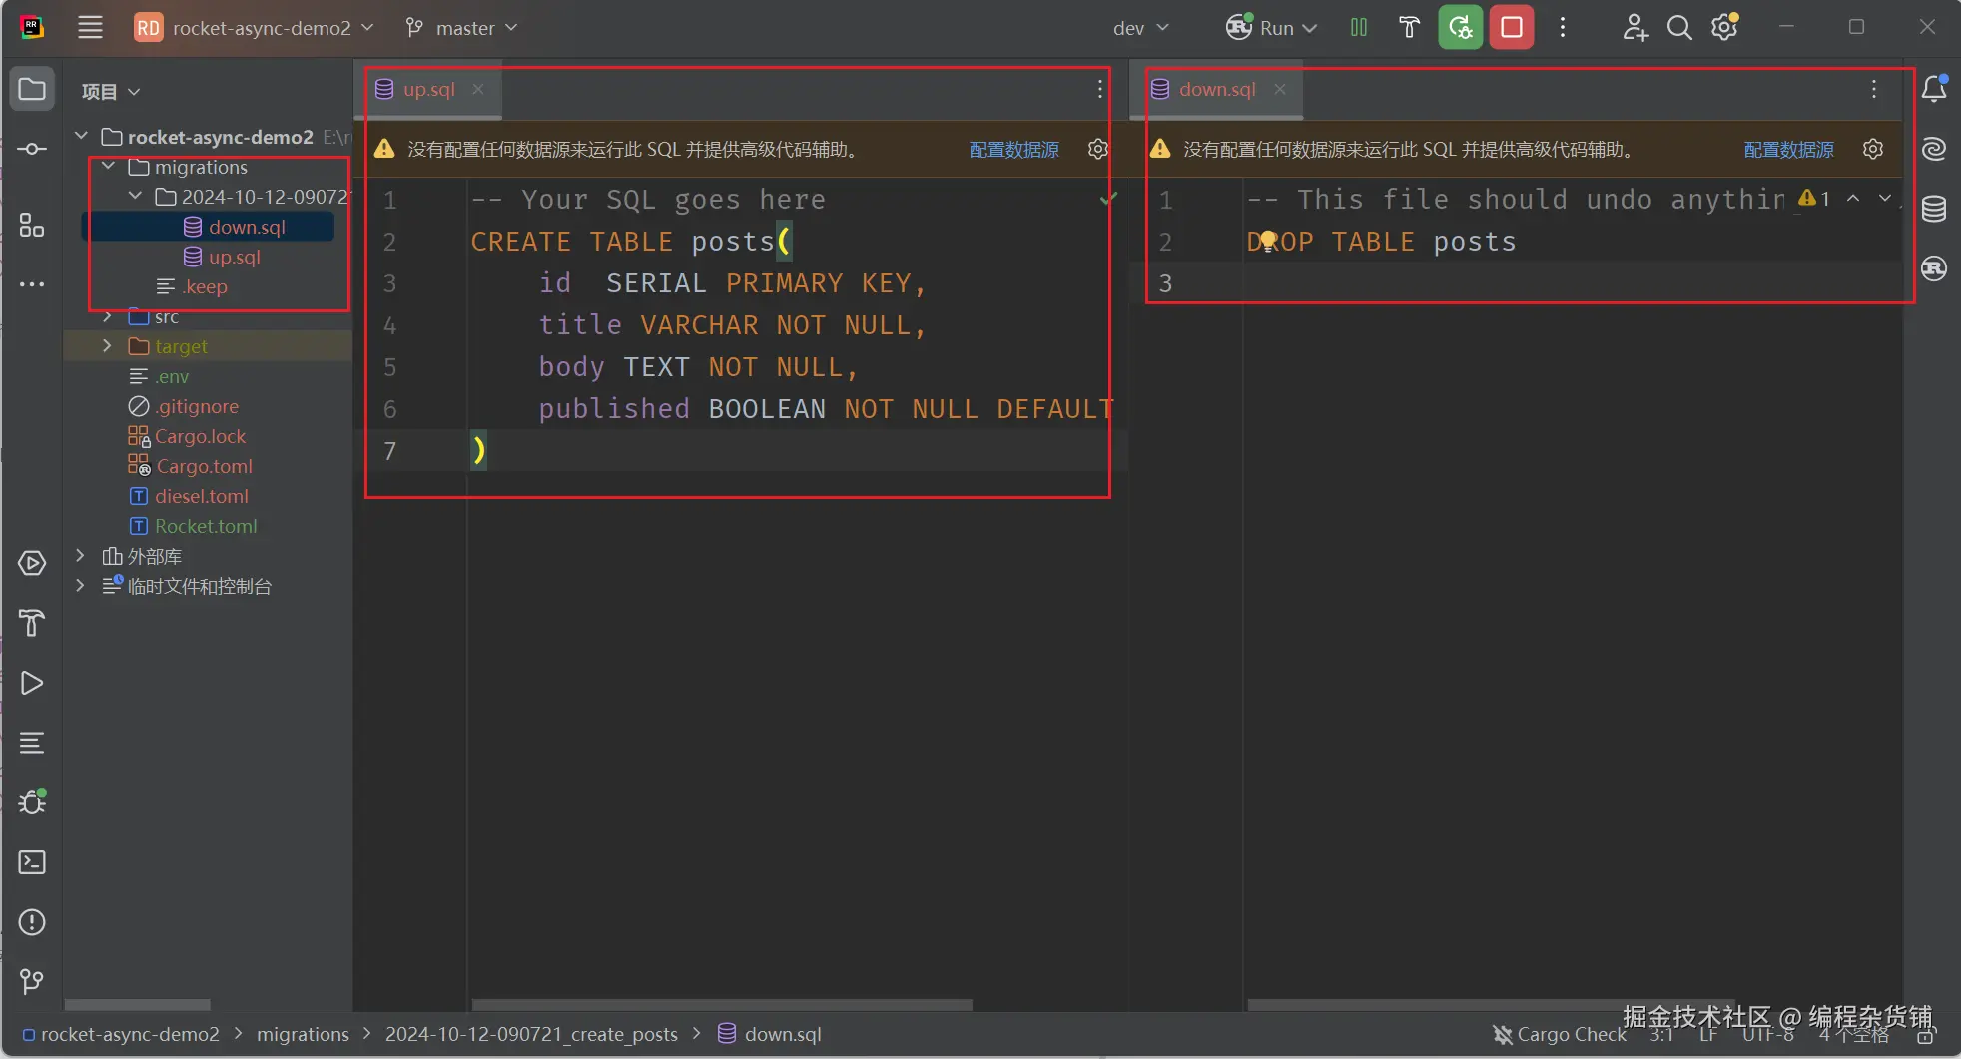Open more run actions menu in title bar
The height and width of the screenshot is (1059, 1961).
pyautogui.click(x=1563, y=28)
